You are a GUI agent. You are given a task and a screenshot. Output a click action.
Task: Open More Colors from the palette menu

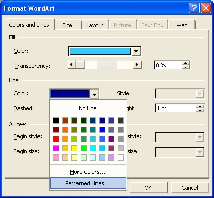(88, 172)
